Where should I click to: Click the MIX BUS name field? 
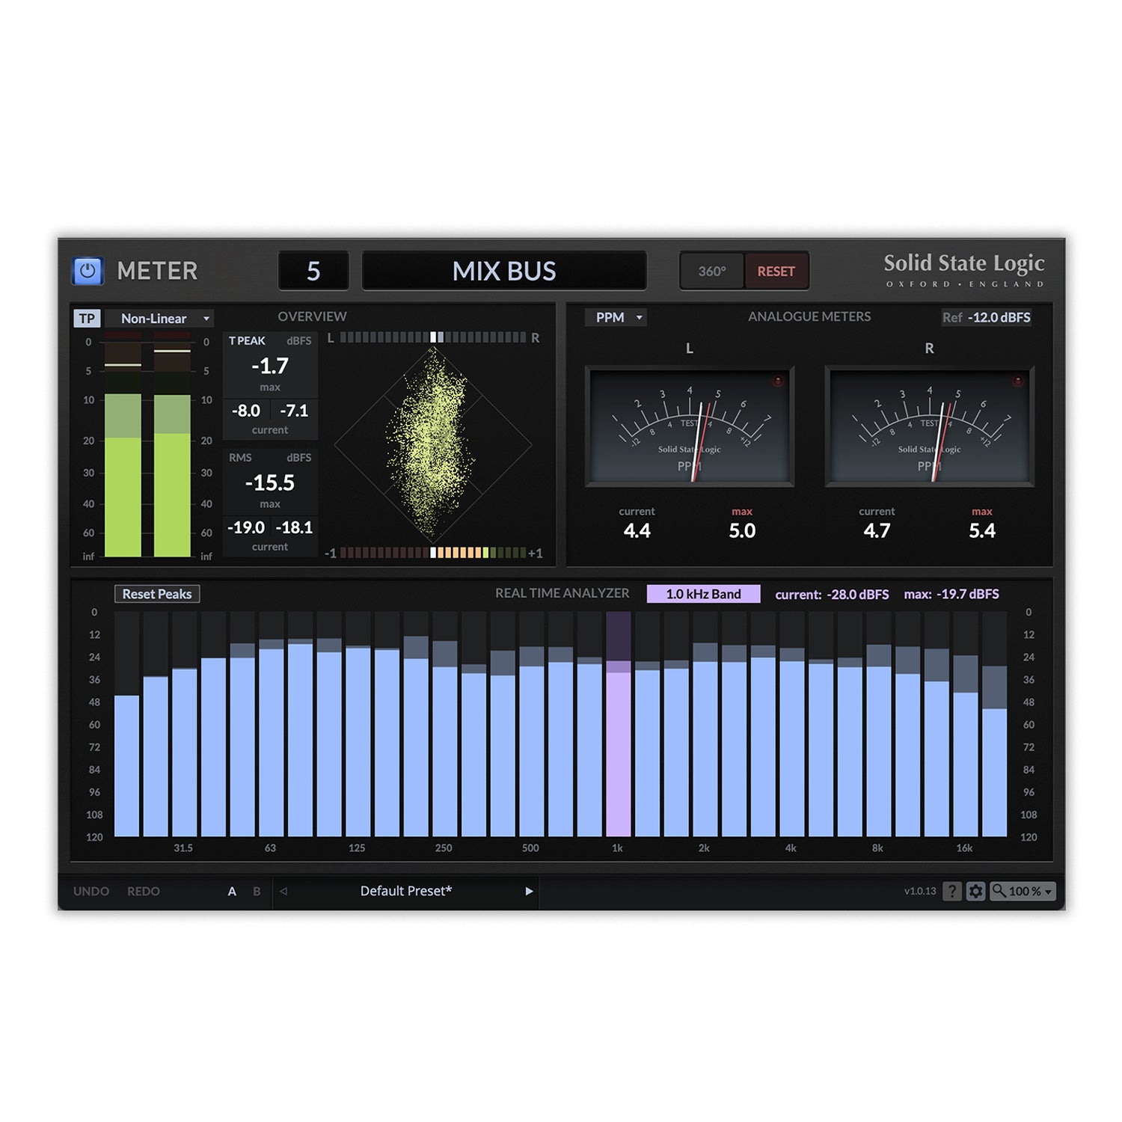click(504, 271)
